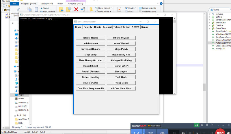The width and height of the screenshot is (231, 134).
Task: Open the Udostępnianie ribbon tab in Explorer
Action: tap(47, 4)
